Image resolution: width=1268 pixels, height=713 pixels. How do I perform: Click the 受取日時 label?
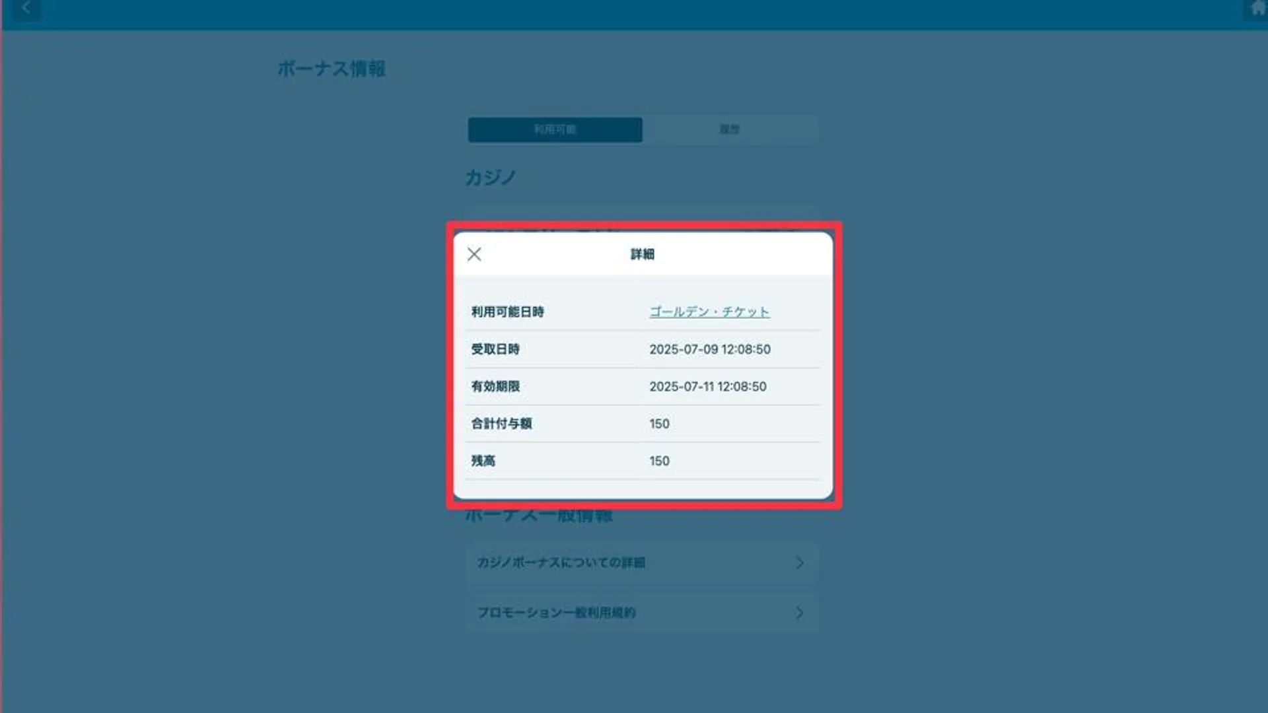click(495, 349)
